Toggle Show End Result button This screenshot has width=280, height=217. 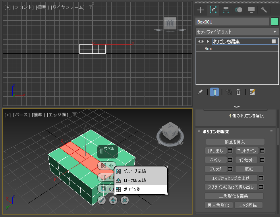pos(214,92)
